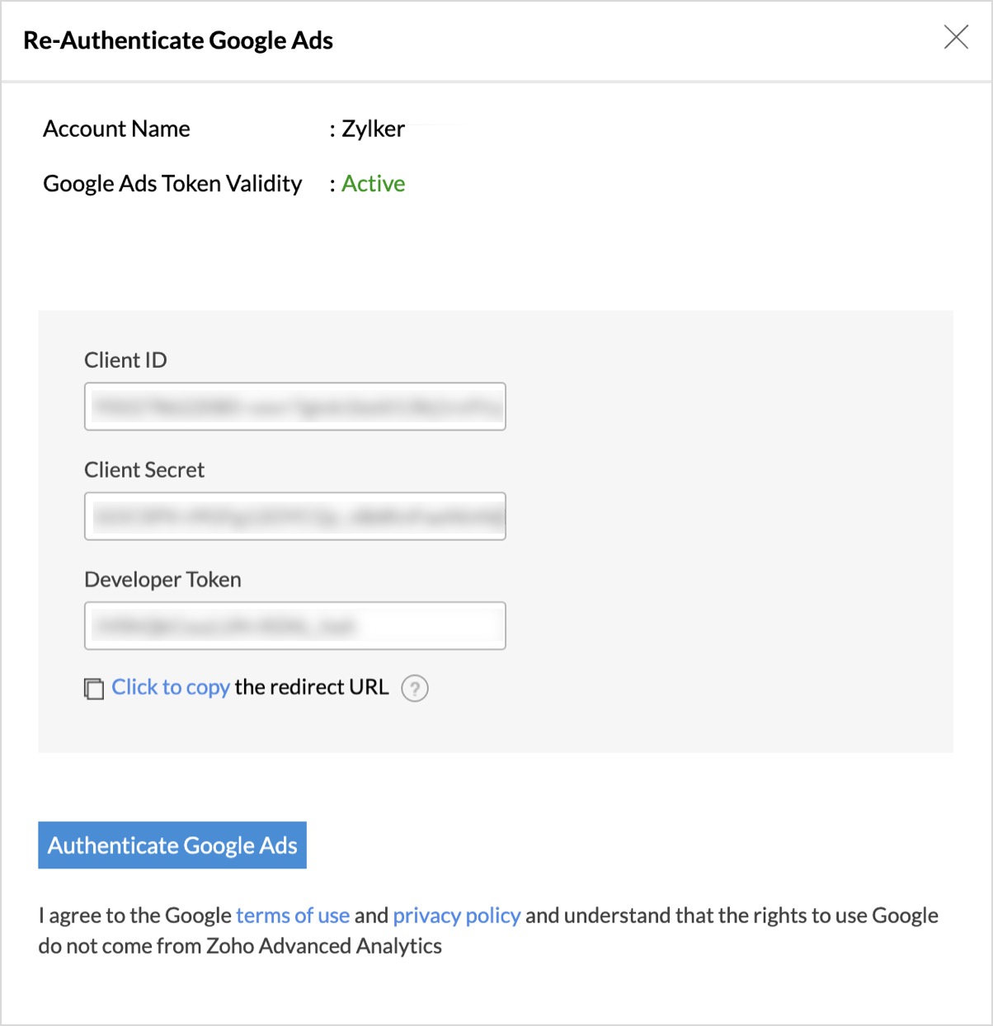Click the Account Name label
Image resolution: width=993 pixels, height=1026 pixels.
pyautogui.click(x=116, y=129)
